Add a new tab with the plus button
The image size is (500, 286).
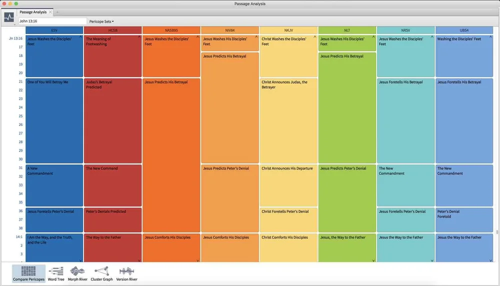click(57, 12)
